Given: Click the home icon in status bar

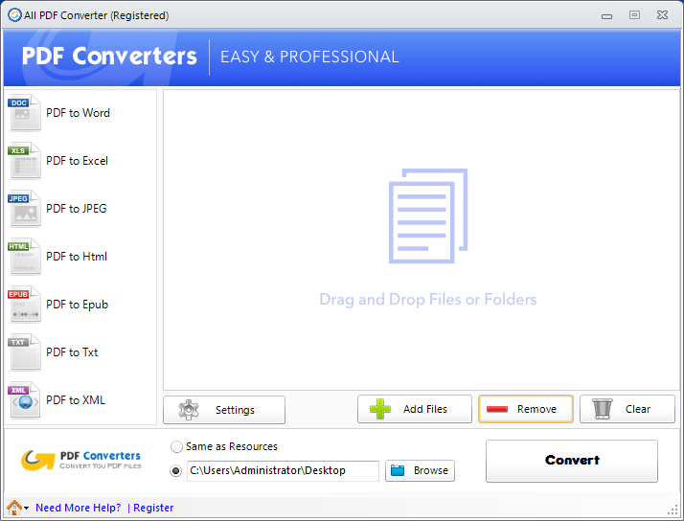Looking at the screenshot, I should tap(14, 508).
